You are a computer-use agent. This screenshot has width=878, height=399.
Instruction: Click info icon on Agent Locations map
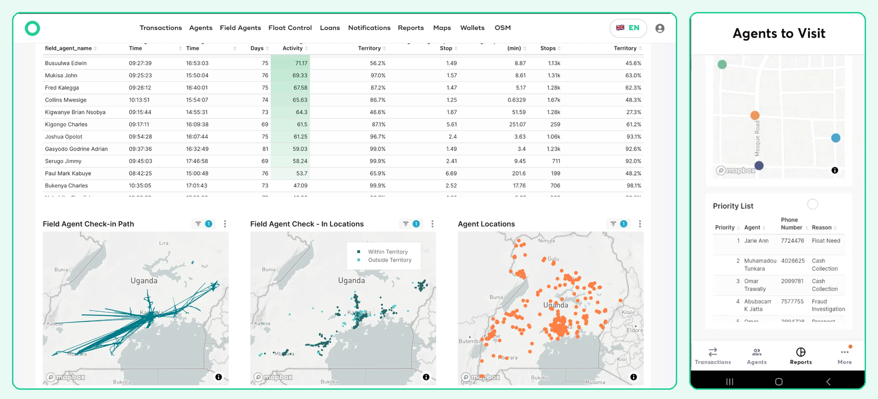pos(633,377)
